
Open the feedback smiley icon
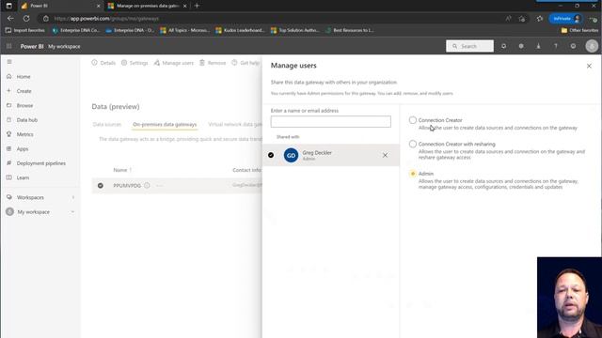tap(573, 46)
